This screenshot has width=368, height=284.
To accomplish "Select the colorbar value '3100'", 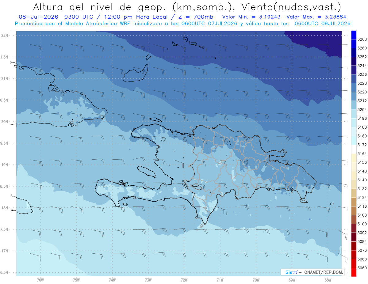I will tap(362, 224).
